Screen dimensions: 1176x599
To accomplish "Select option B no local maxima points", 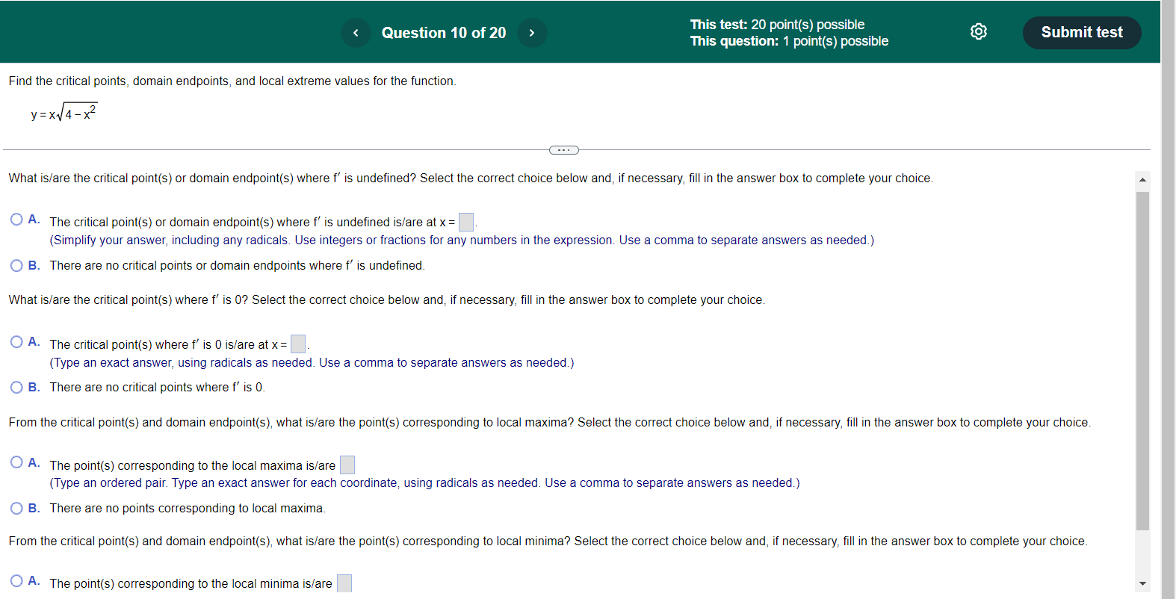I will coord(16,509).
